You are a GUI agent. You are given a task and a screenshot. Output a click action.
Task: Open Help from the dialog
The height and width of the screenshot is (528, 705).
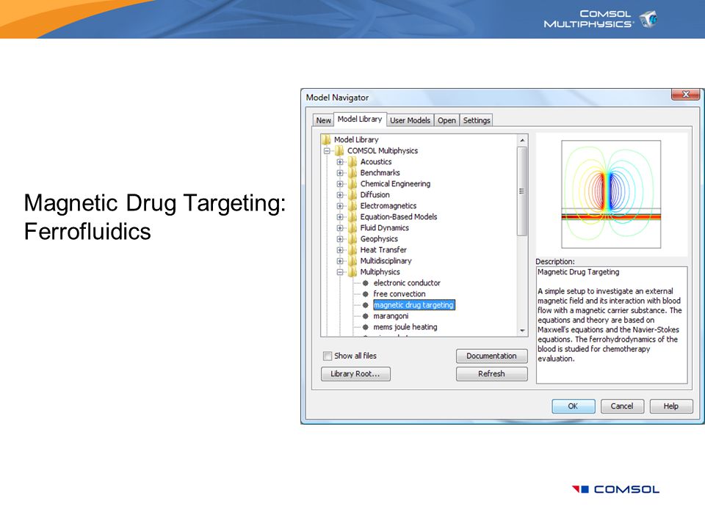670,406
